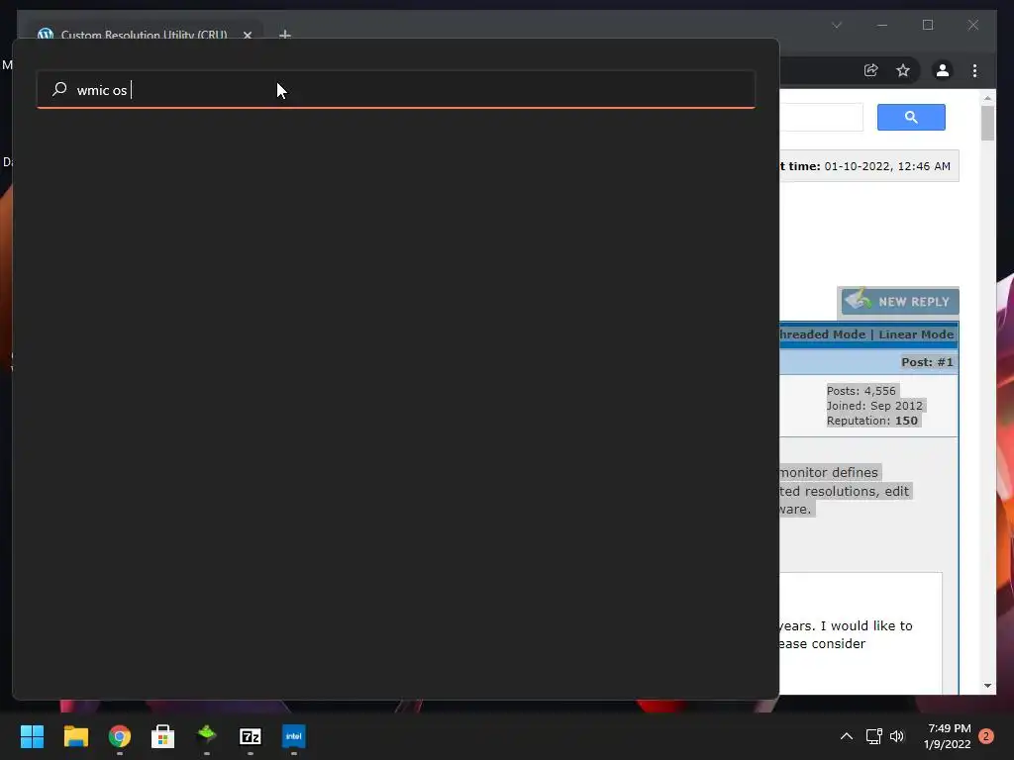Screen dimensions: 1014x760
Task: Open Chrome tab search dropdown
Action: 837,25
